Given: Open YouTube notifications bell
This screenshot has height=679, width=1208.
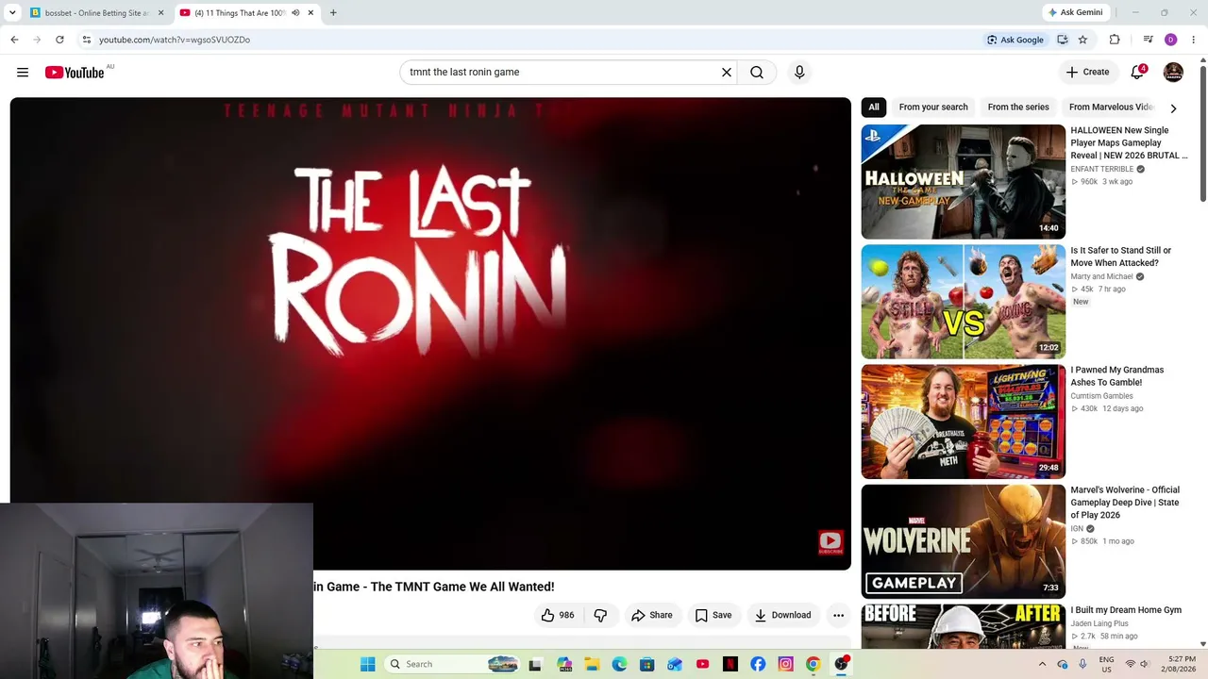Looking at the screenshot, I should pos(1138,73).
